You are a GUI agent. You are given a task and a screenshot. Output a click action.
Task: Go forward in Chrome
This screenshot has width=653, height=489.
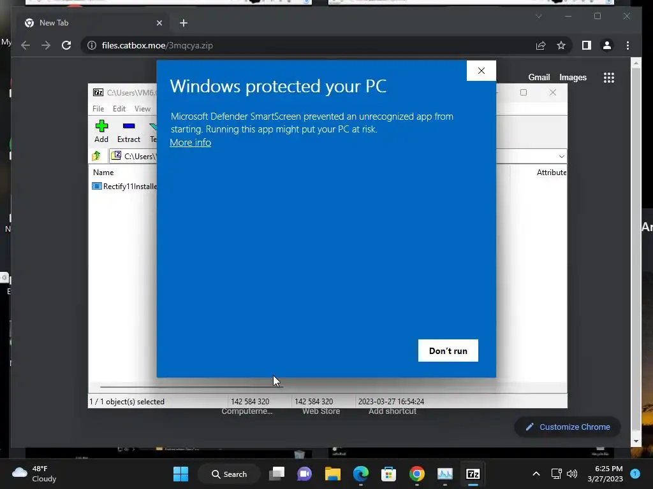(46, 45)
